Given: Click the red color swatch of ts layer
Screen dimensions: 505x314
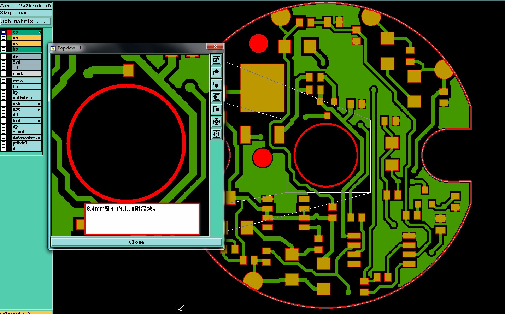Looking at the screenshot, I should (x=9, y=32).
